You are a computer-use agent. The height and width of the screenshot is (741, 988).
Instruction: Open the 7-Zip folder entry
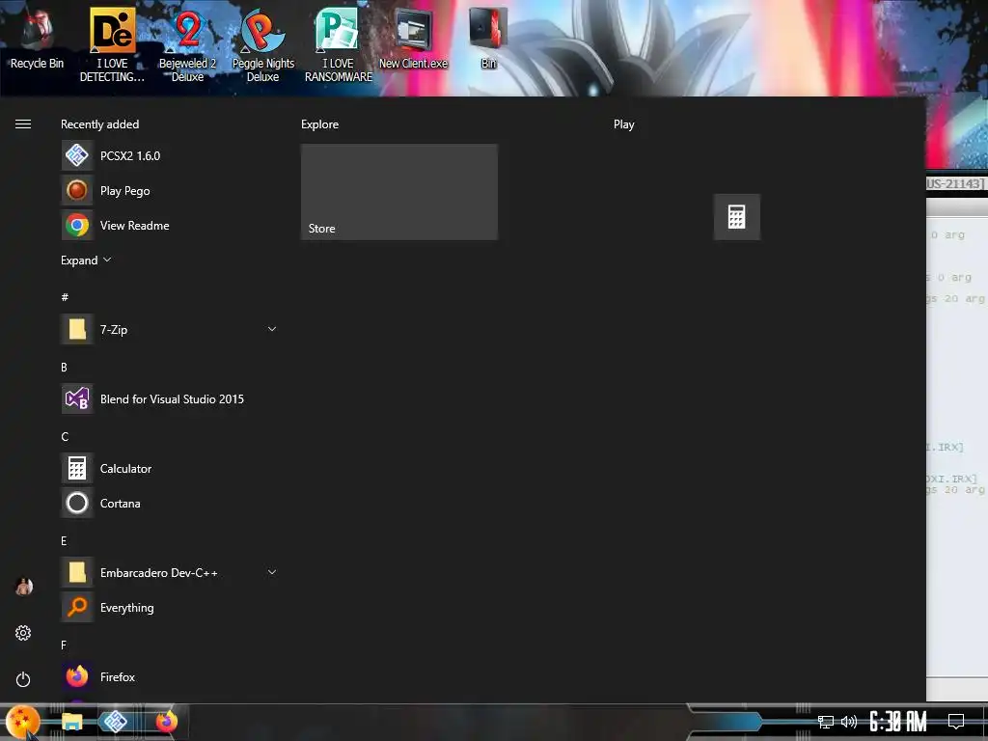170,329
